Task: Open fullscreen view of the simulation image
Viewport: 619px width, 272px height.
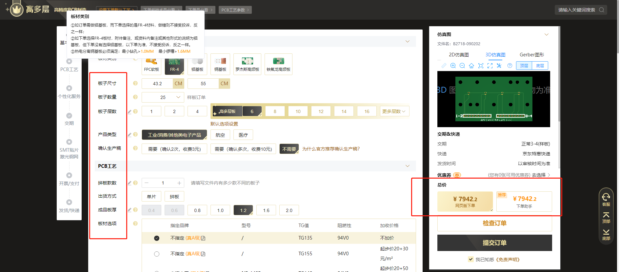Action: tap(490, 66)
